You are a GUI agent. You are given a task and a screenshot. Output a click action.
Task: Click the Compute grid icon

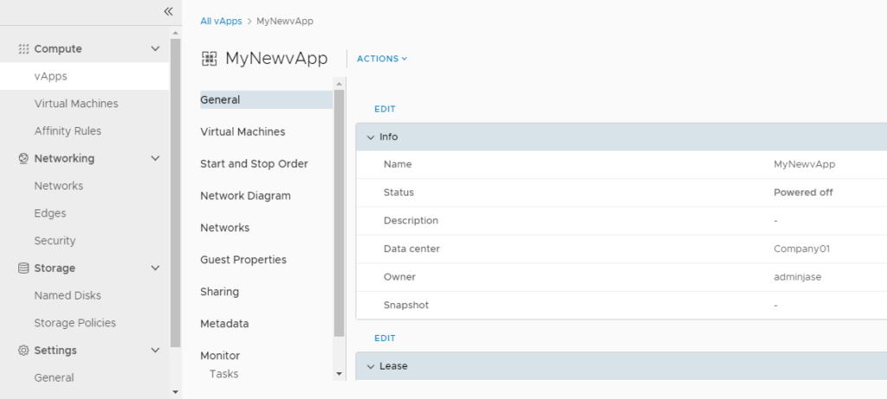23,48
